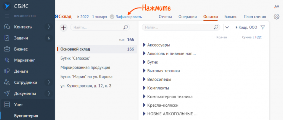283x120 pixels.
Task: Click the filter funnel icon
Action: (x=263, y=27)
